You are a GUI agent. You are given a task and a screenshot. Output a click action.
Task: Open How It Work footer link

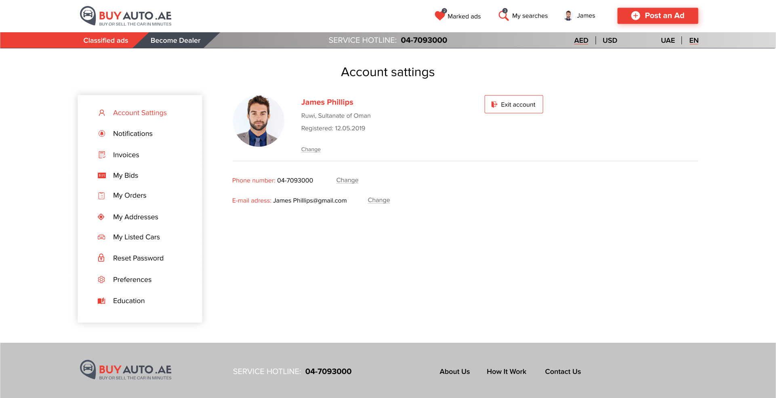click(x=507, y=372)
